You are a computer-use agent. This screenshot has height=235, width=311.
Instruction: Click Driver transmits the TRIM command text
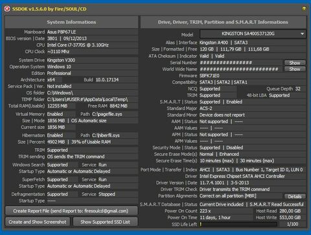point(235,189)
